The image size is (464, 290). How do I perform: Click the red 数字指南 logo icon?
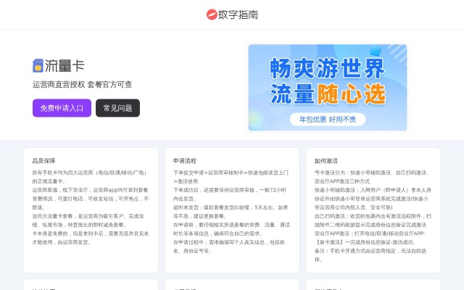click(212, 14)
